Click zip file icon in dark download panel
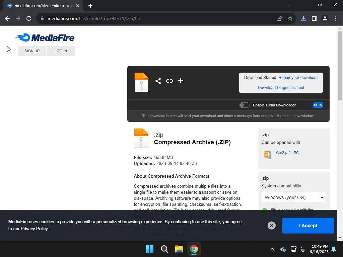 coord(141,82)
